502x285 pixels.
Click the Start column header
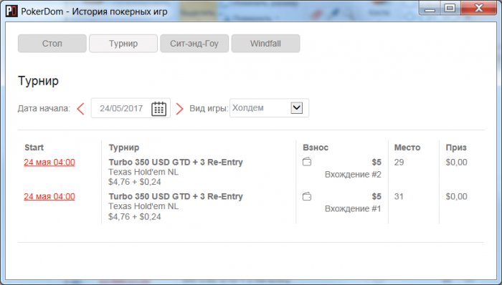point(34,148)
